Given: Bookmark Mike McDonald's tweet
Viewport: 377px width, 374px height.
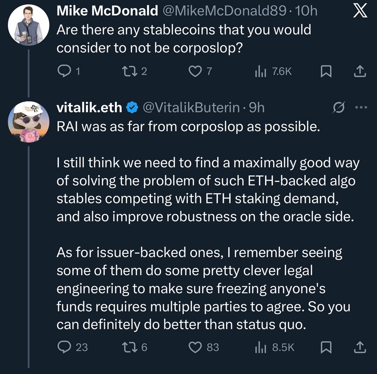Looking at the screenshot, I should 326,71.
